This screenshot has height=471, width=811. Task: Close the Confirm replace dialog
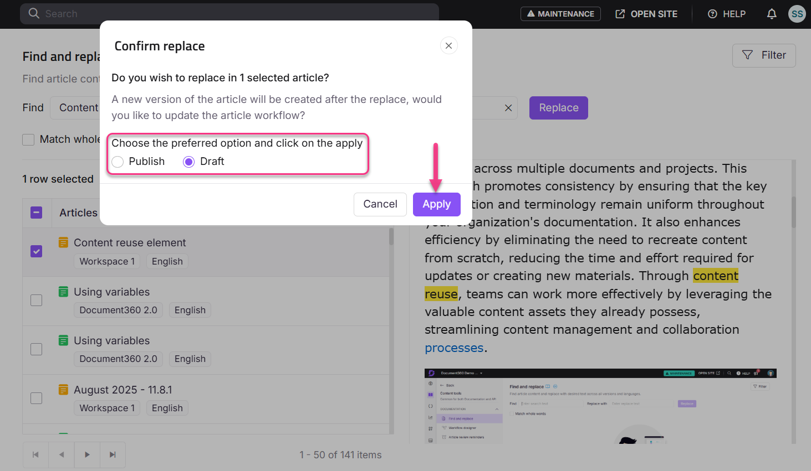coord(448,45)
